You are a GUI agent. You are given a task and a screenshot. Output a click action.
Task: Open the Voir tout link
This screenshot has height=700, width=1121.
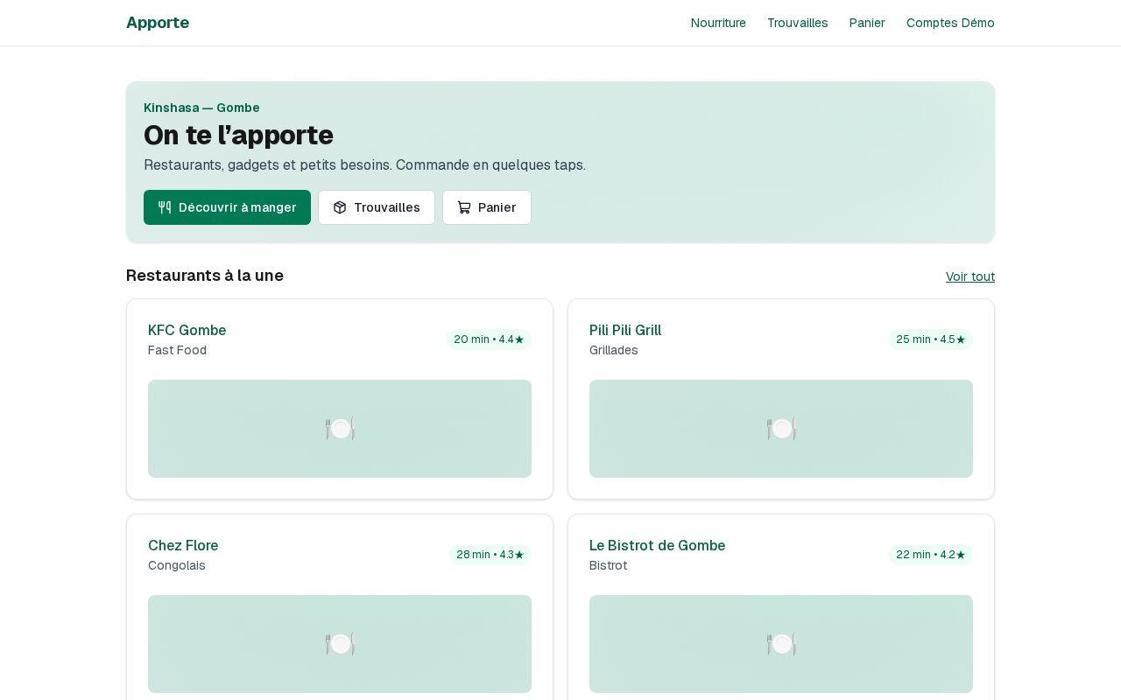point(970,276)
